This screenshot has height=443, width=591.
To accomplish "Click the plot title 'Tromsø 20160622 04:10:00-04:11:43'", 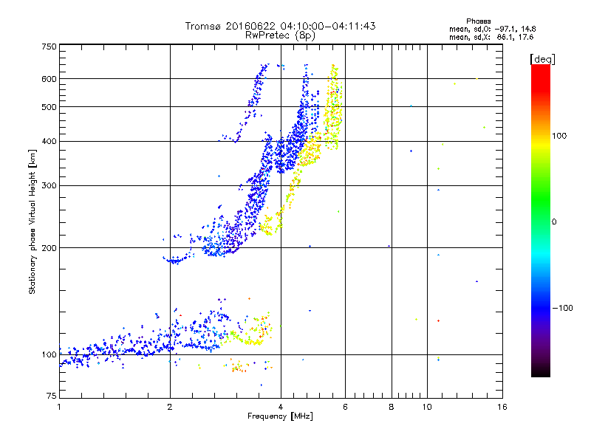I will 280,26.
